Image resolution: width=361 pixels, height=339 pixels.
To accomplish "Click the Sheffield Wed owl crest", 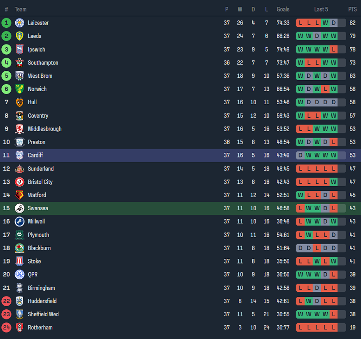I will [19, 314].
